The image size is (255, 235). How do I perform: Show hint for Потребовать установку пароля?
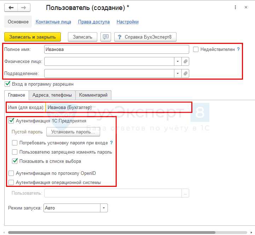click(111, 143)
